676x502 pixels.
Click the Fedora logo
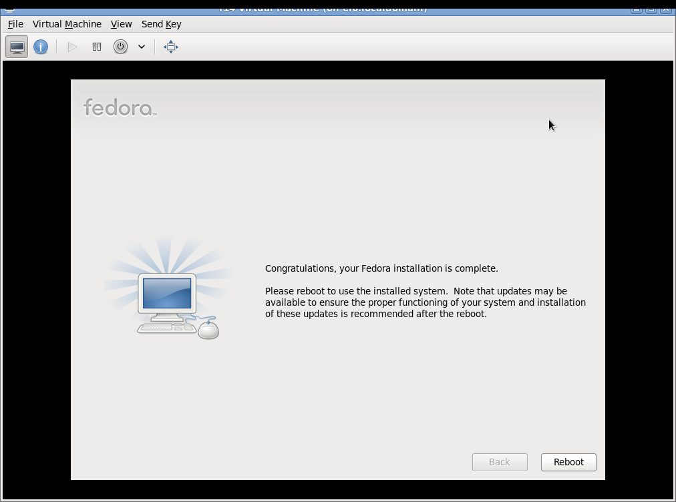(120, 107)
